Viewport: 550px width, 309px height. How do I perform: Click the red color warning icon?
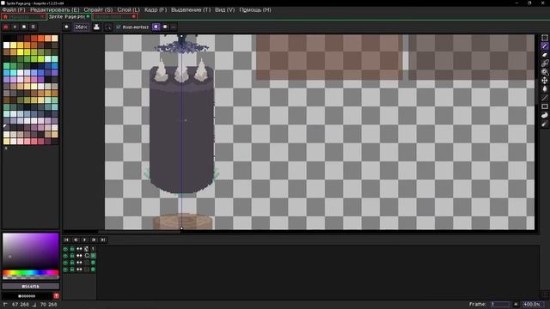coord(56,296)
